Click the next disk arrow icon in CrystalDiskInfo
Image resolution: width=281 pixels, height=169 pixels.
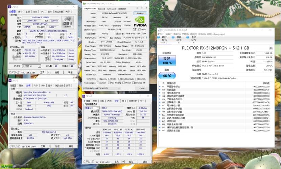coord(271,48)
